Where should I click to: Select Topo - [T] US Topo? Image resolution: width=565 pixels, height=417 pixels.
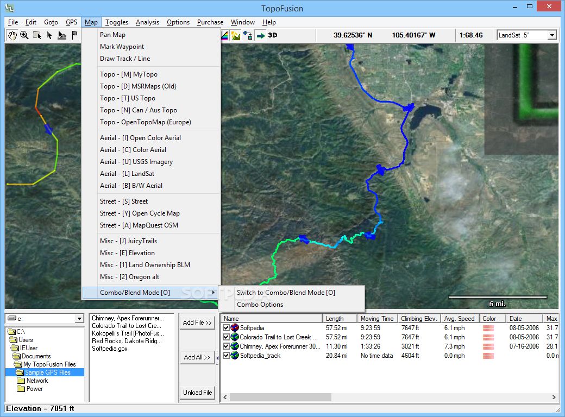(x=128, y=98)
